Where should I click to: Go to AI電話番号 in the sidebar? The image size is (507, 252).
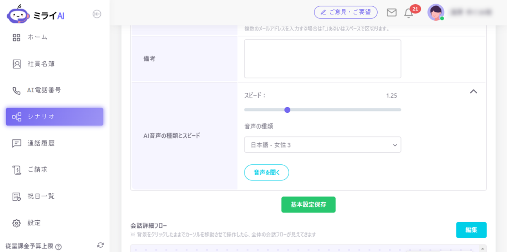tap(44, 90)
